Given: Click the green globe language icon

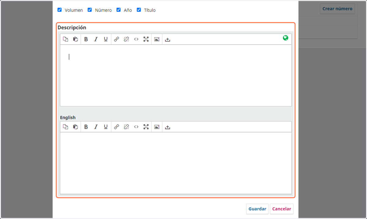Looking at the screenshot, I should (285, 38).
